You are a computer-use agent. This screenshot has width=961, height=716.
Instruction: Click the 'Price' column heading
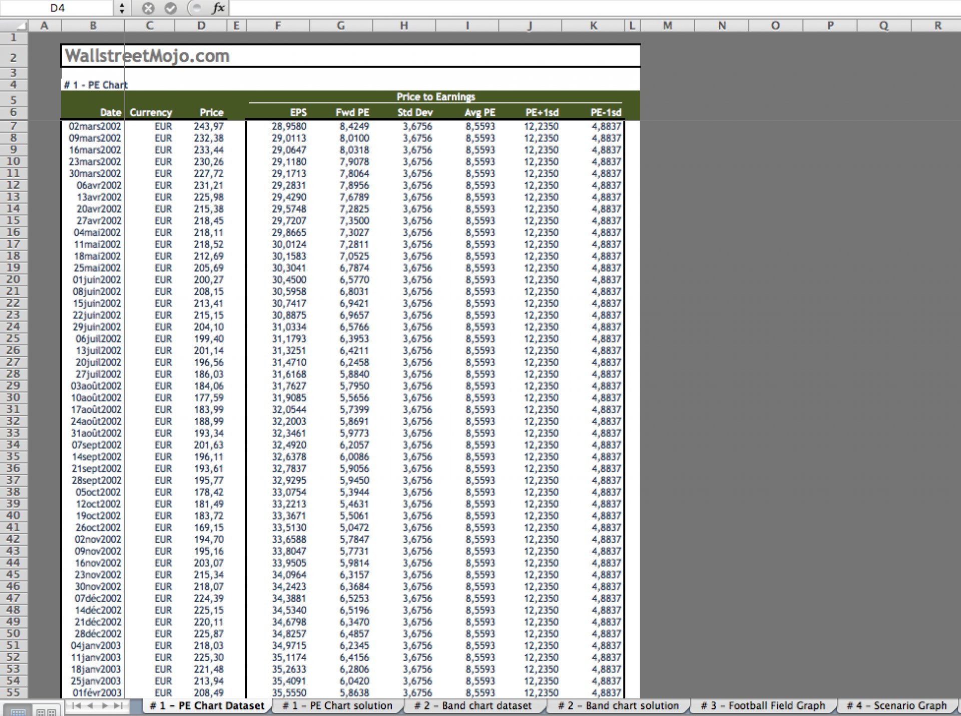[211, 112]
